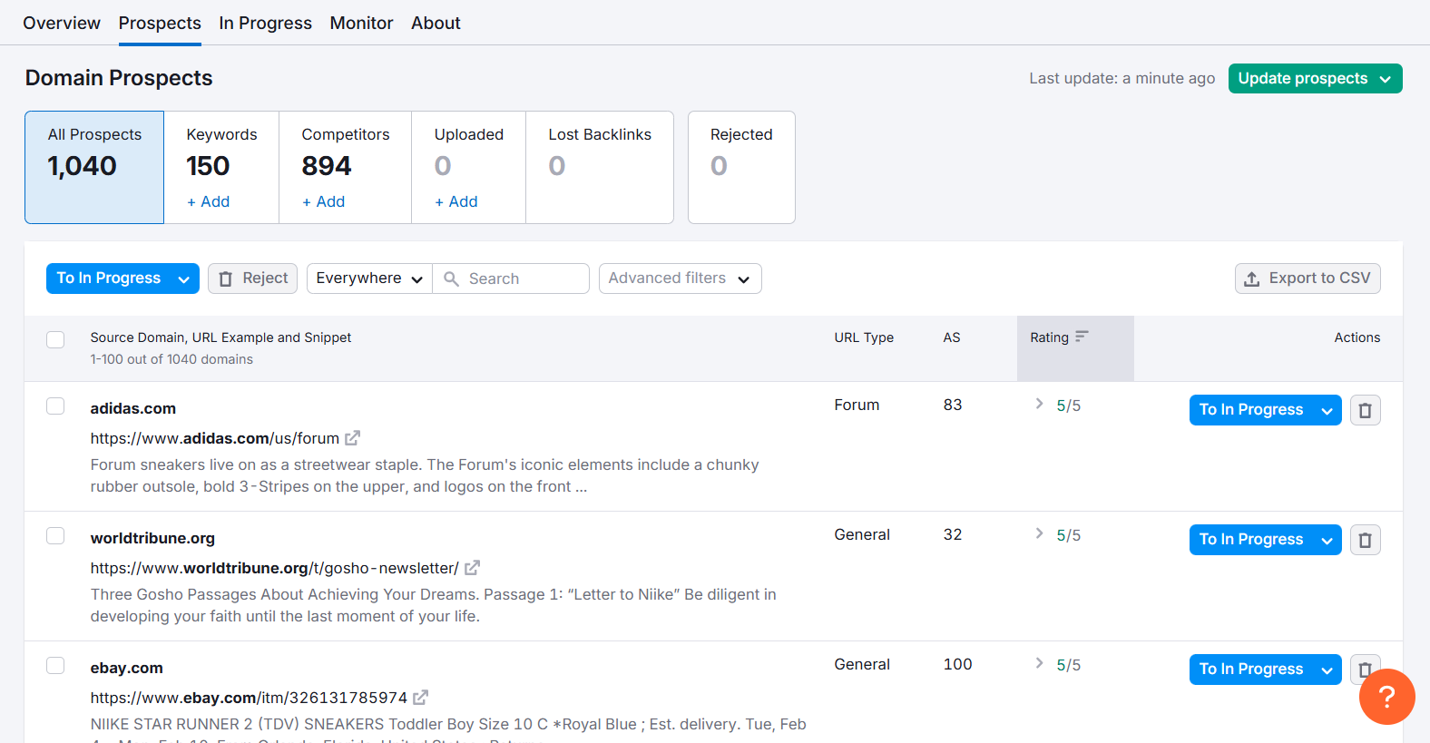Open the adidas.com/us/forum URL link
The image size is (1430, 743).
214,438
